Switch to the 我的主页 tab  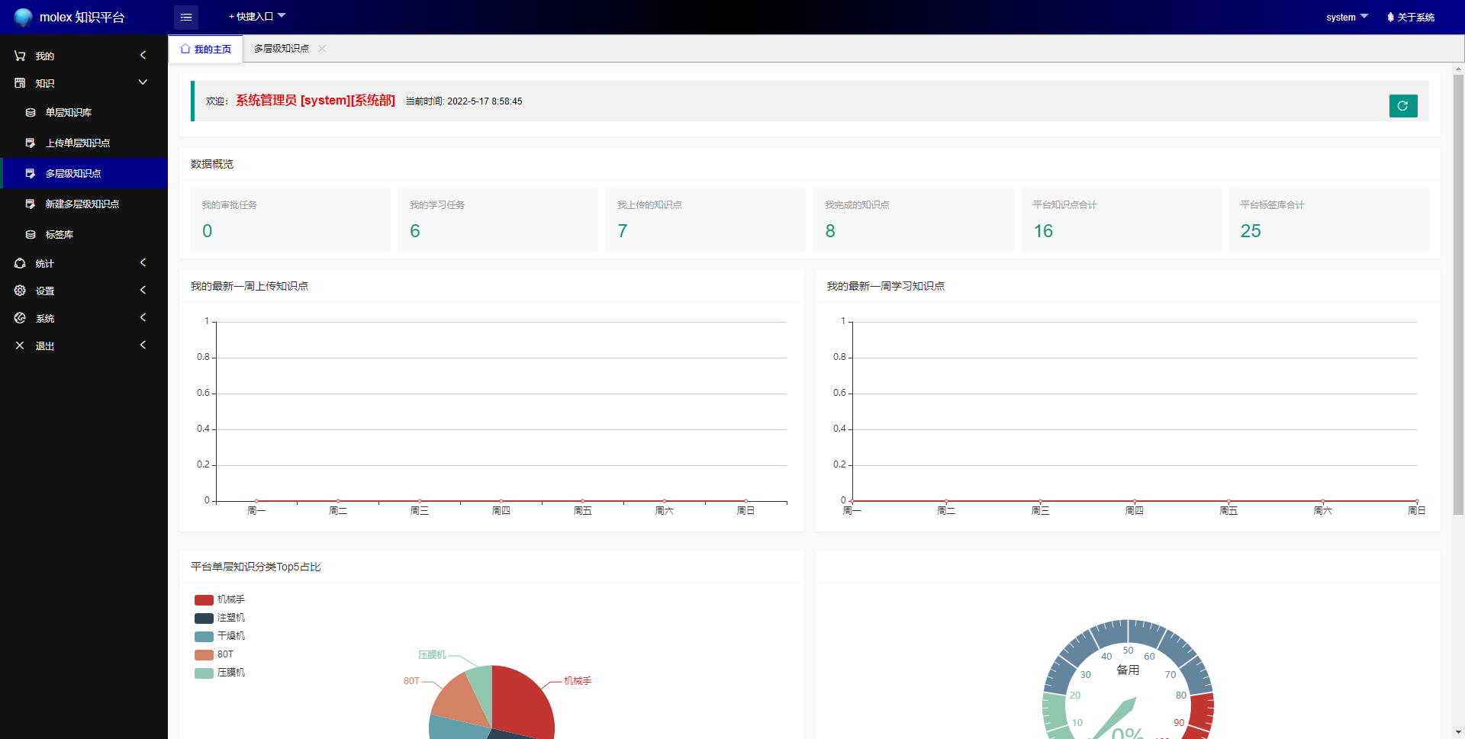[x=205, y=49]
